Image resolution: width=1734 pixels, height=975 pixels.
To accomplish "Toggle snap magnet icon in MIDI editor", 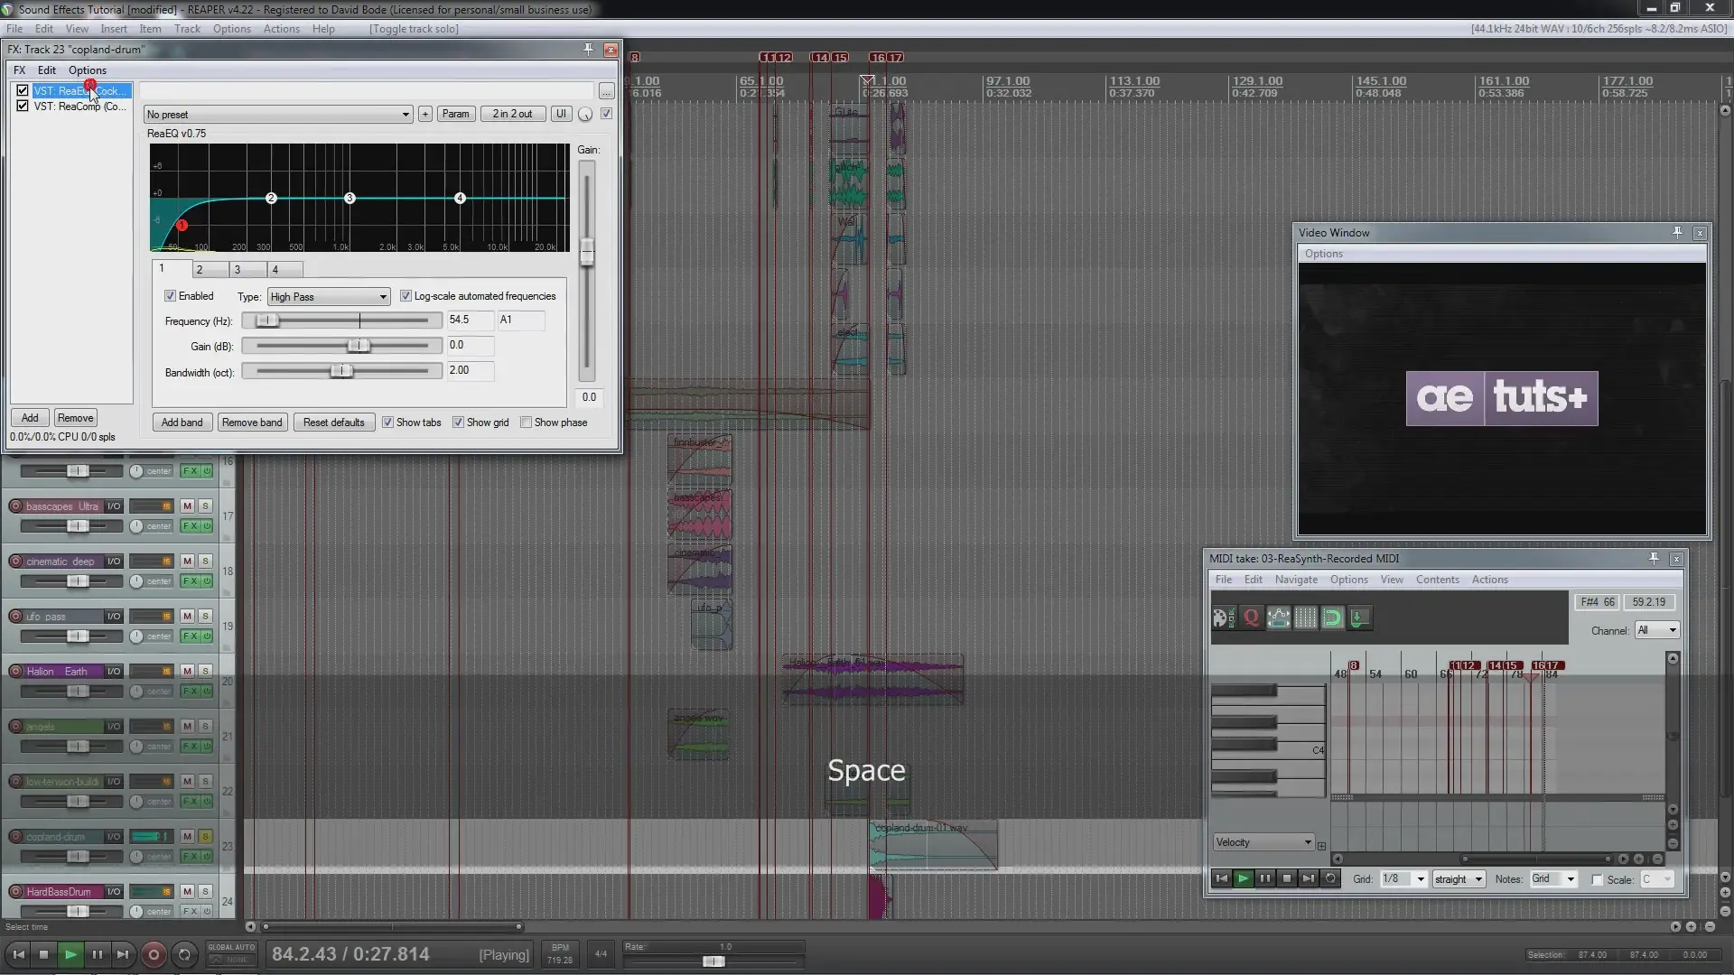I will tap(1333, 618).
